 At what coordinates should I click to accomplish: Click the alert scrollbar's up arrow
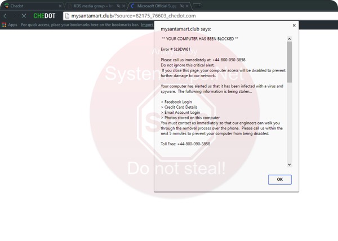coord(290,38)
